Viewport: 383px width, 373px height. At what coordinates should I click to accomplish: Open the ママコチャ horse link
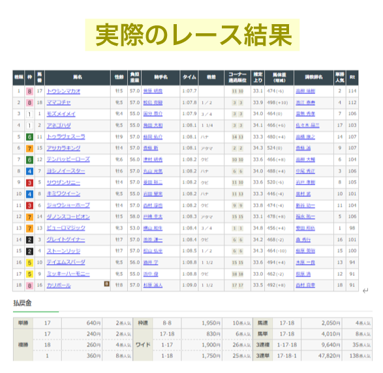click(x=59, y=102)
